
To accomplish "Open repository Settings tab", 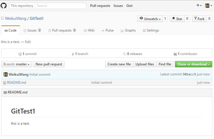I will [x=151, y=30].
